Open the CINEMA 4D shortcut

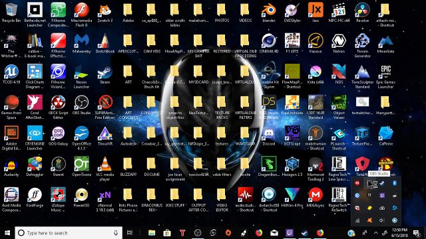[x=269, y=43]
